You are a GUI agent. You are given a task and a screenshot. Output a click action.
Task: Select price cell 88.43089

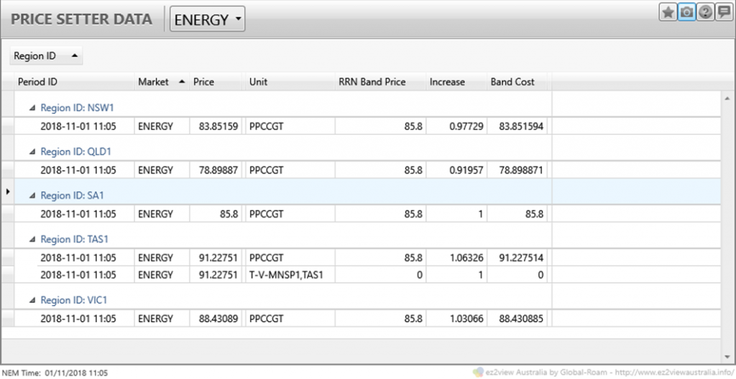tap(216, 319)
